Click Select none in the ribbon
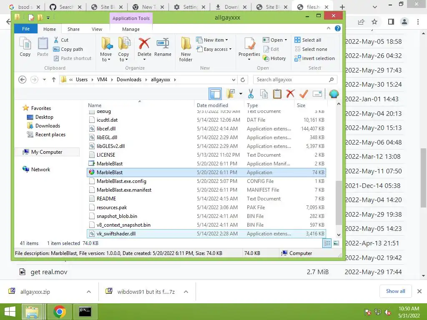This screenshot has width=427, height=320. [311, 49]
